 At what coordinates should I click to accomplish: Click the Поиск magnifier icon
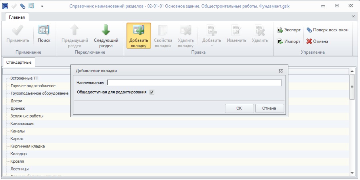click(x=44, y=30)
